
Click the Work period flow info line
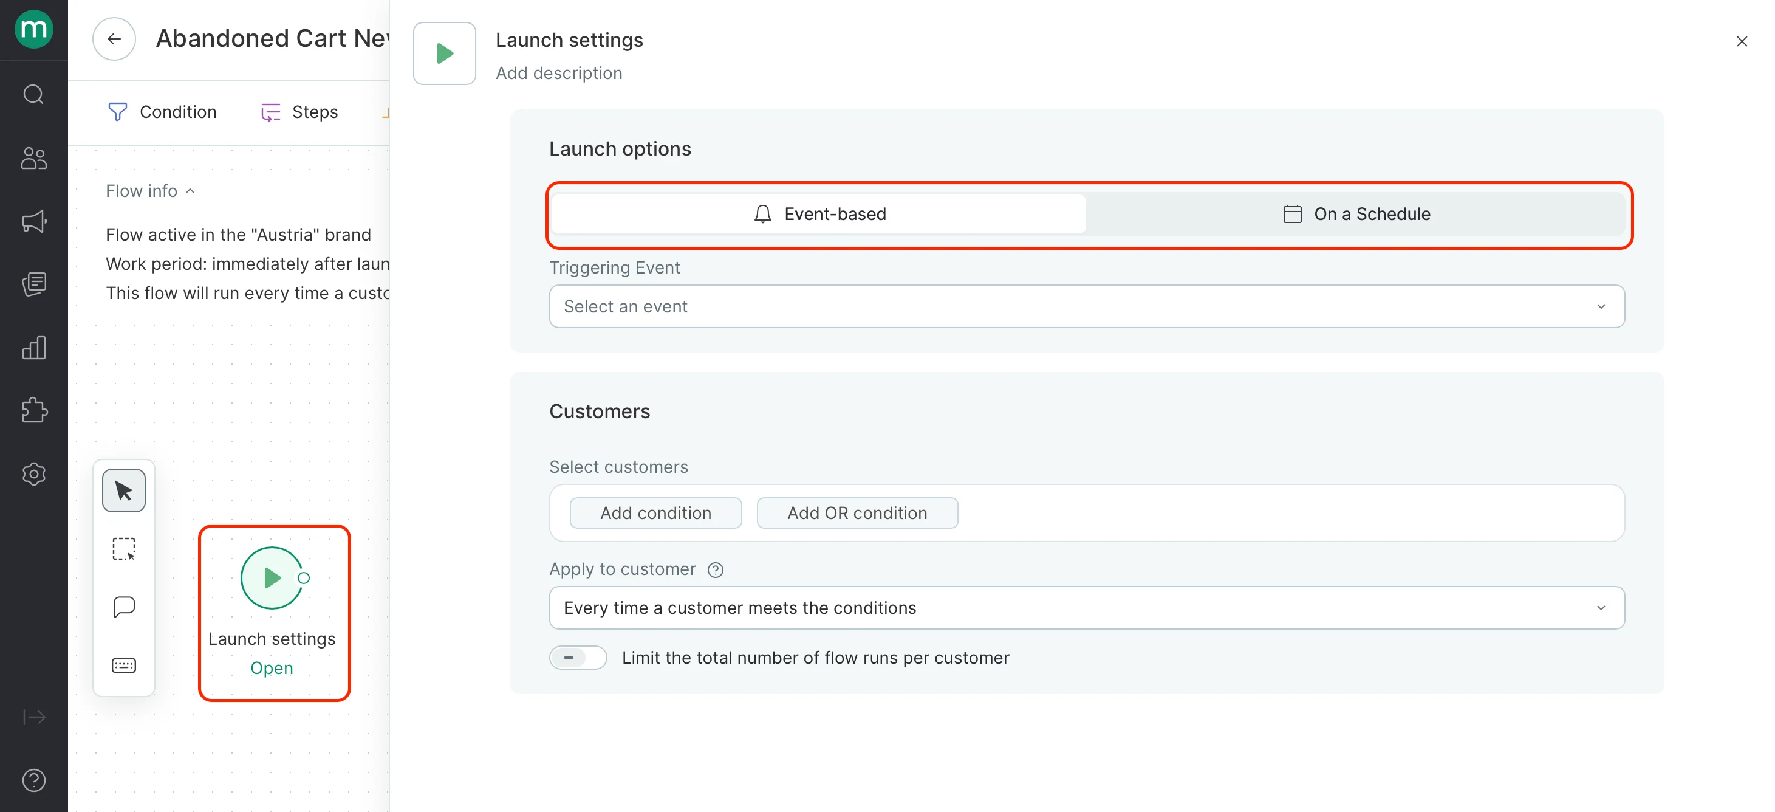[247, 264]
